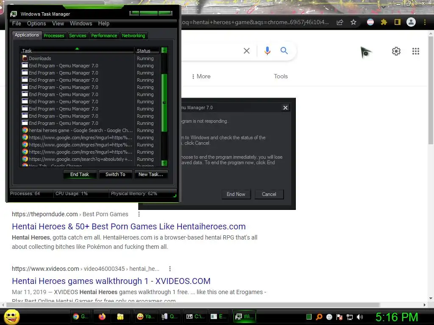Viewport: 434px width, 325px height.
Task: Open Google quick settings gear
Action: tap(396, 51)
